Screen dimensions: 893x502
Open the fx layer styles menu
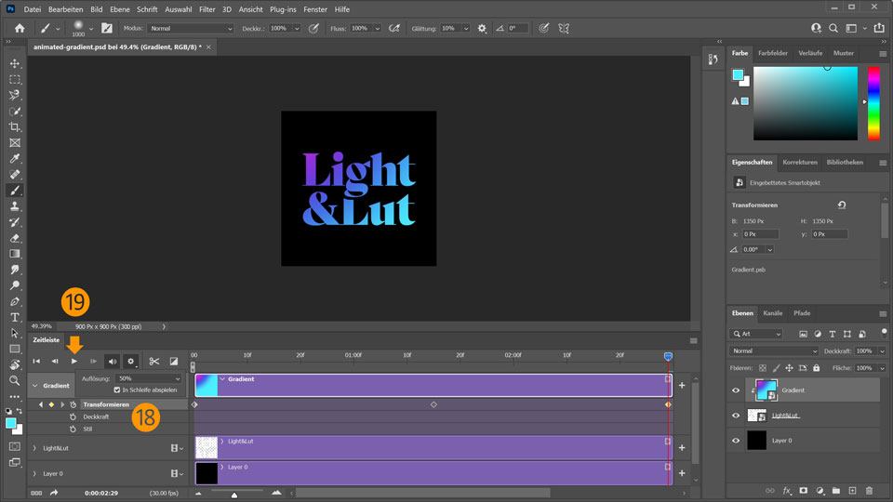786,490
